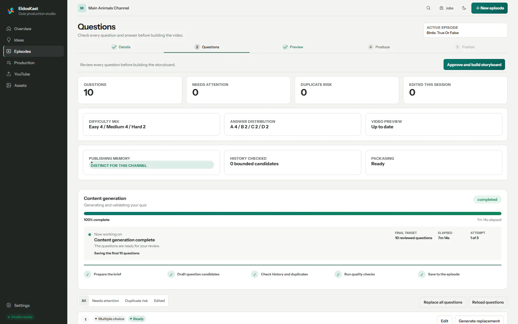Click the Production list icon
The height and width of the screenshot is (324, 518).
coord(9,63)
